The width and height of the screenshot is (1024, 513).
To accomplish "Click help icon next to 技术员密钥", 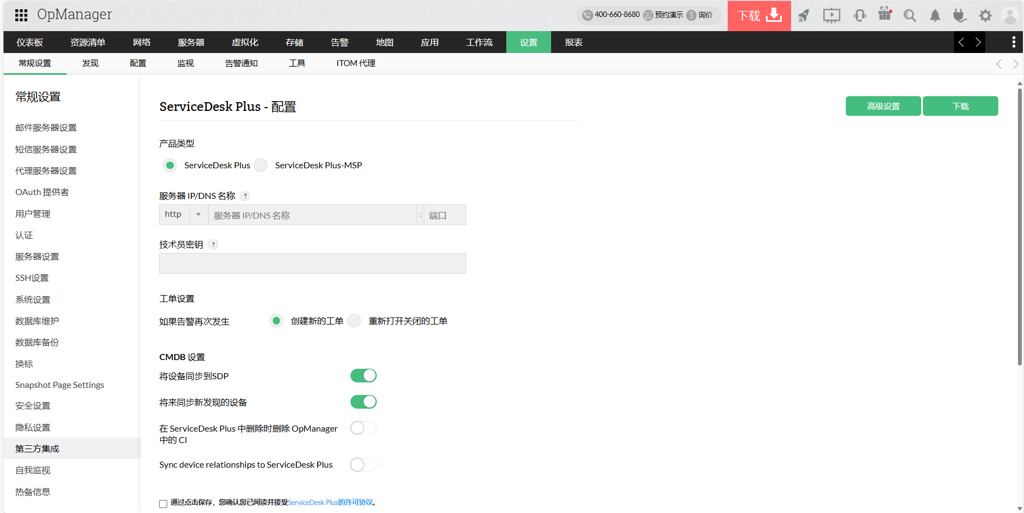I will pos(213,245).
